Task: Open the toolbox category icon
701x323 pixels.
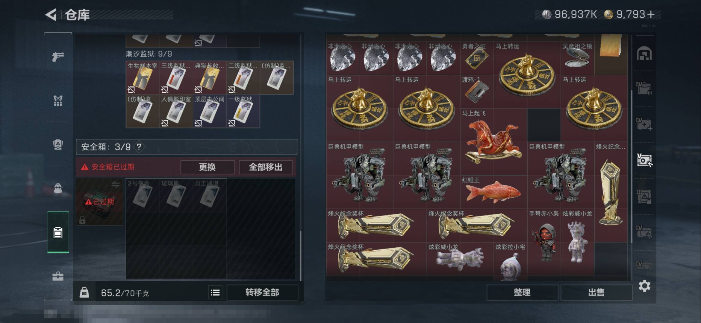Action: tap(58, 276)
